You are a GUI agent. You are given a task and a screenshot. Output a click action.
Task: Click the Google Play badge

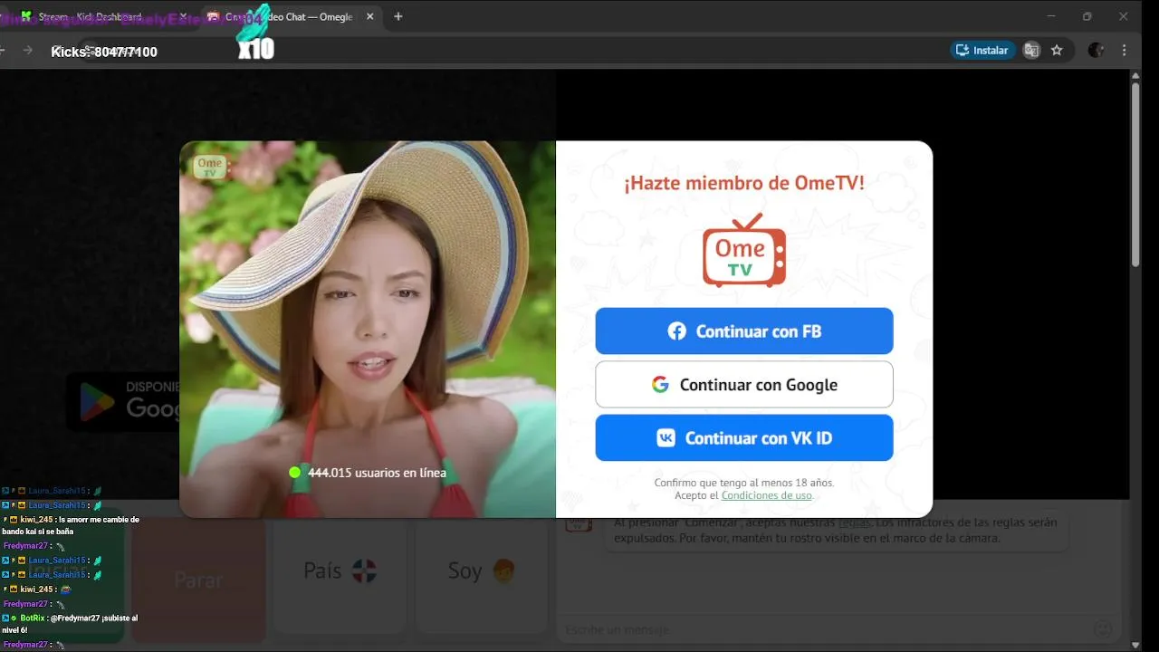click(124, 401)
